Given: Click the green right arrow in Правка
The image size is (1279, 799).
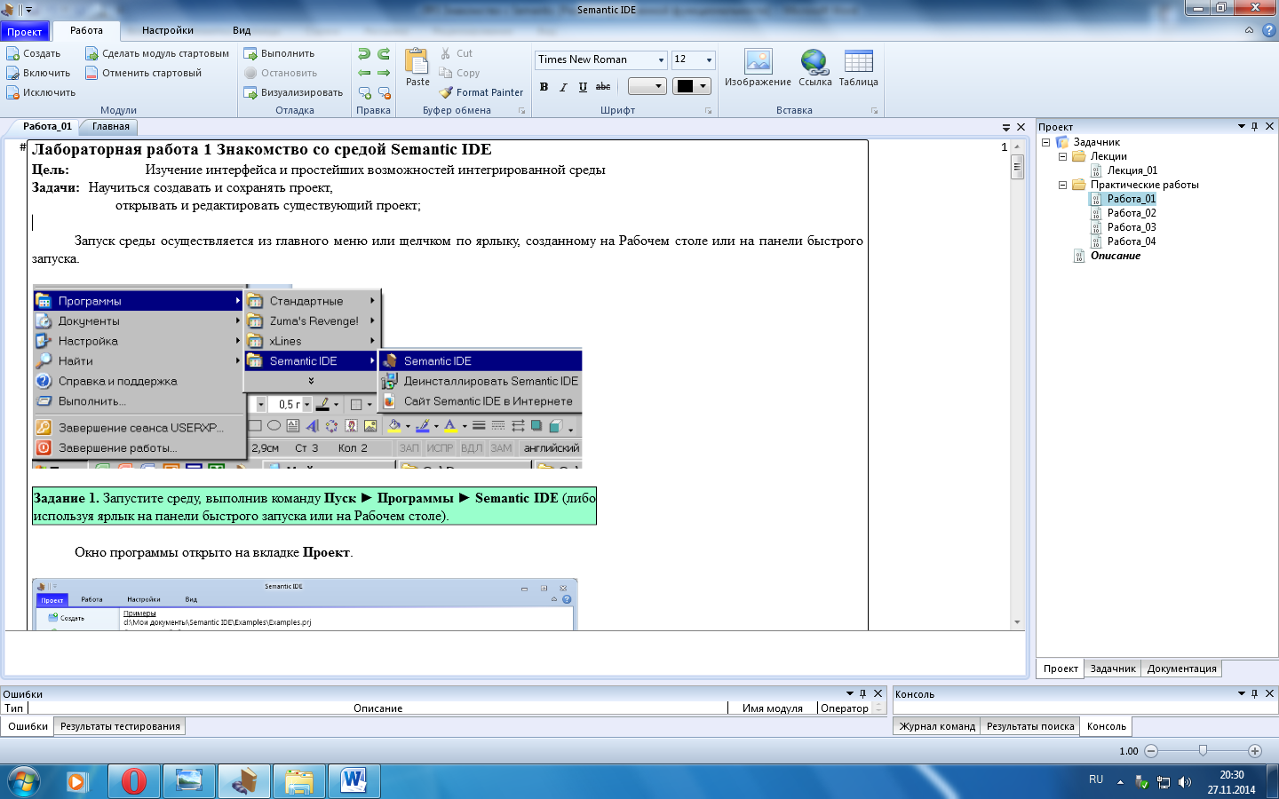Looking at the screenshot, I should [384, 73].
